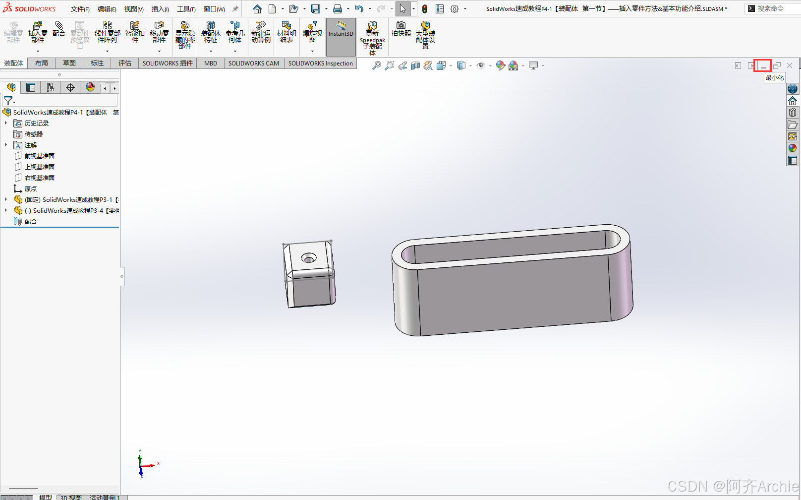Click the 爆炸视图 (Exploded View) tool
The image size is (801, 500).
(x=312, y=32)
